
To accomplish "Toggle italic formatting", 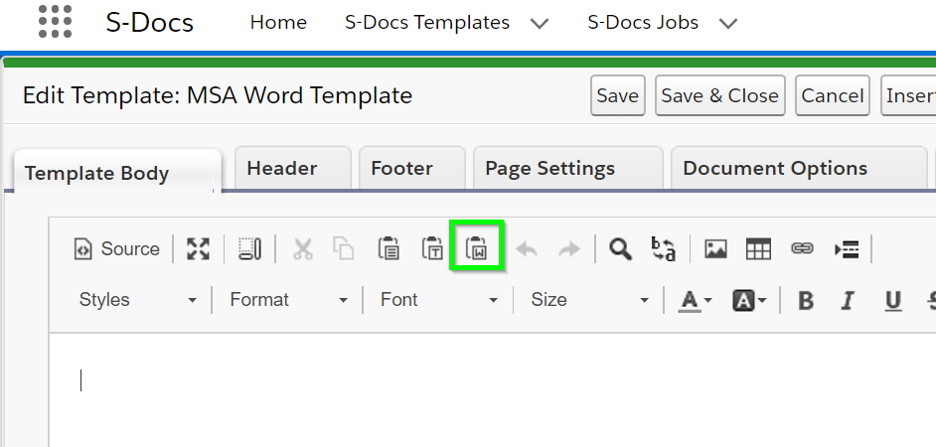I will coord(848,300).
